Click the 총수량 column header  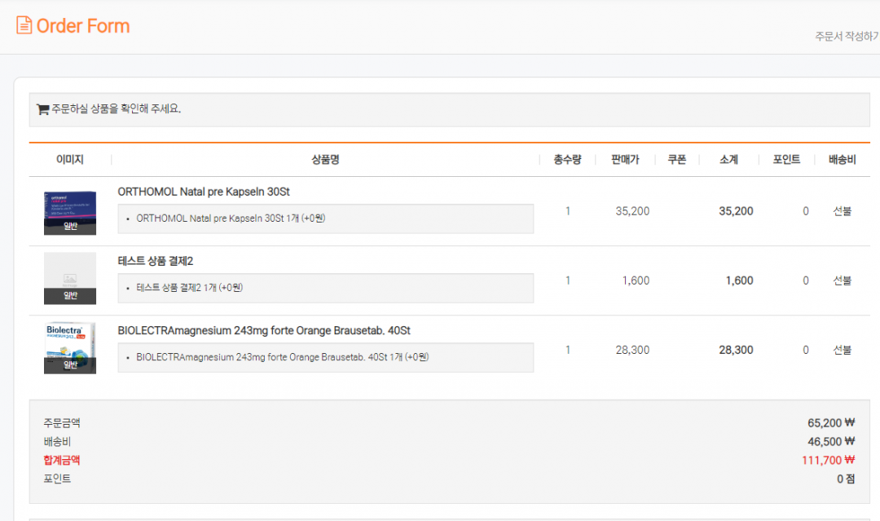tap(567, 160)
